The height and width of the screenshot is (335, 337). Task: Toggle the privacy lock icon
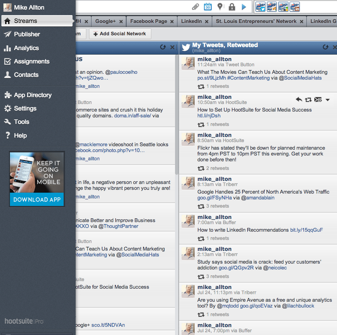coord(232,7)
